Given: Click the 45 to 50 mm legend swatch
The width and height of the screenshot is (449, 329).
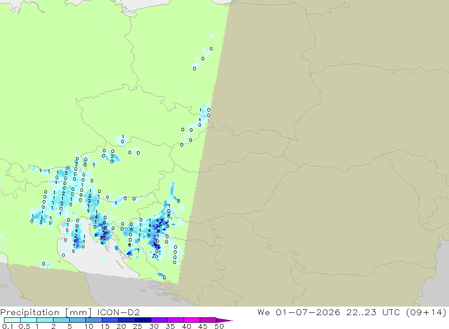Looking at the screenshot, I should 208,320.
